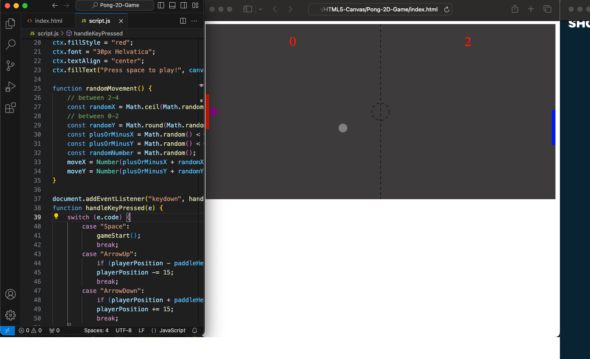Toggle the secondary side bar layout icon
This screenshot has height=359, width=590.
point(184,6)
